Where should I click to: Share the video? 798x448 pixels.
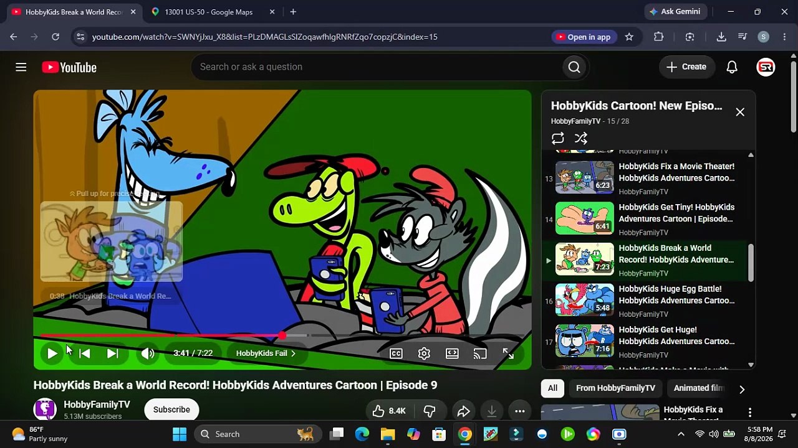point(463,411)
